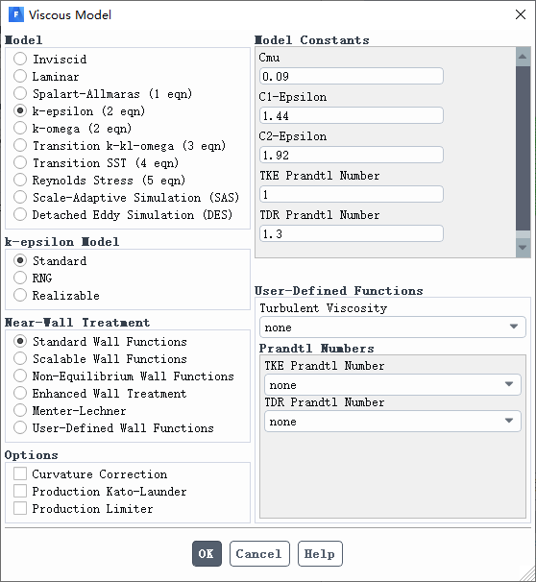Viewport: 536px width, 582px height.
Task: Open Turbulent Viscosity dropdown
Action: [x=392, y=327]
